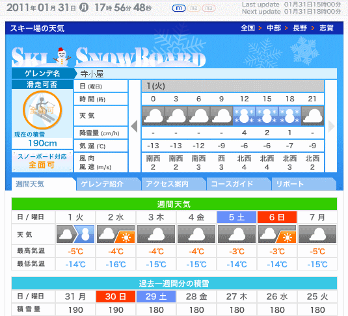Select the m1 display mode toggle
This screenshot has height=316, width=348.
179,8
